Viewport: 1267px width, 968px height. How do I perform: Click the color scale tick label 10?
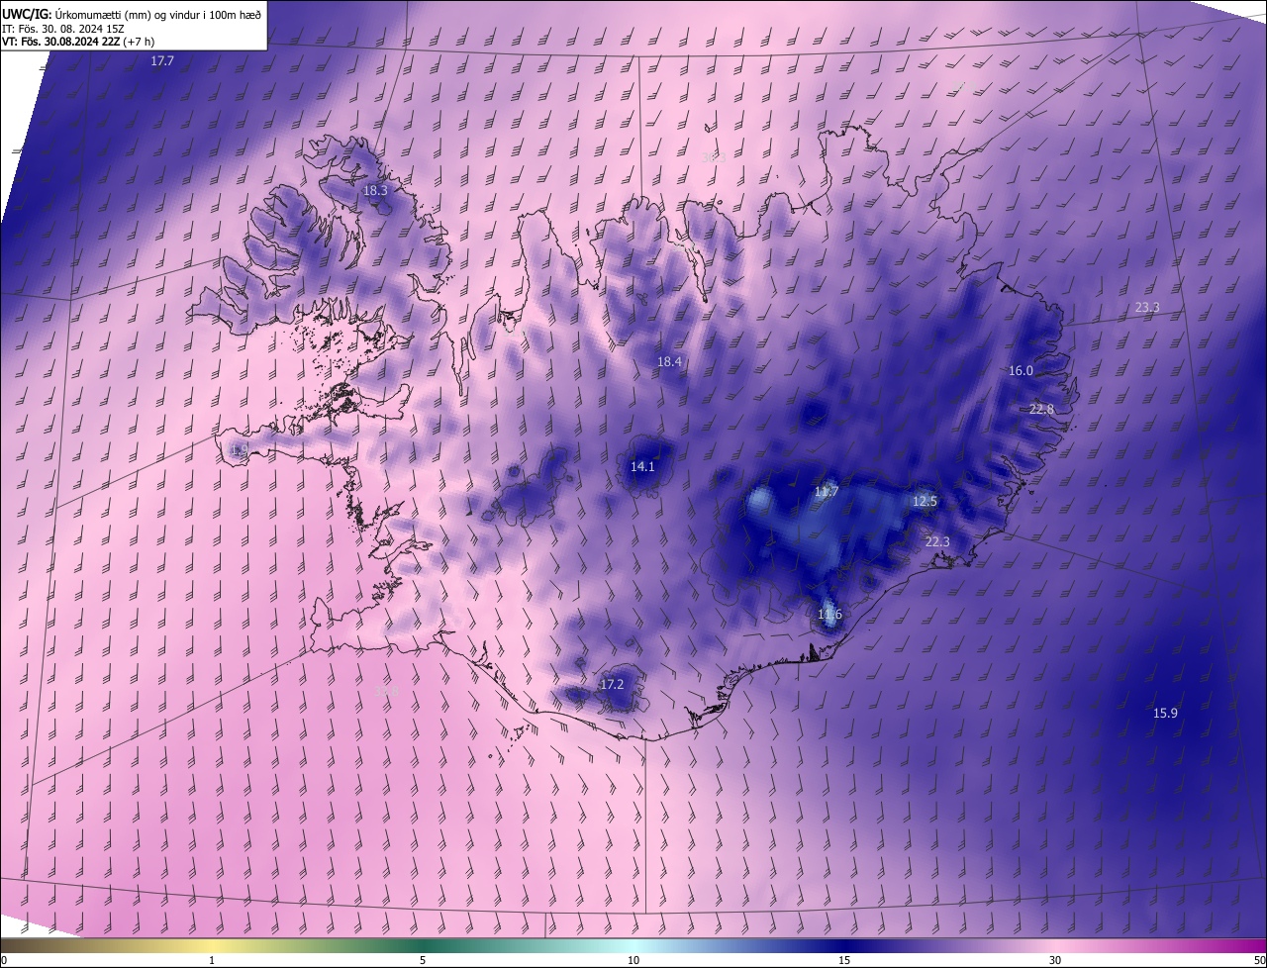[x=633, y=961]
